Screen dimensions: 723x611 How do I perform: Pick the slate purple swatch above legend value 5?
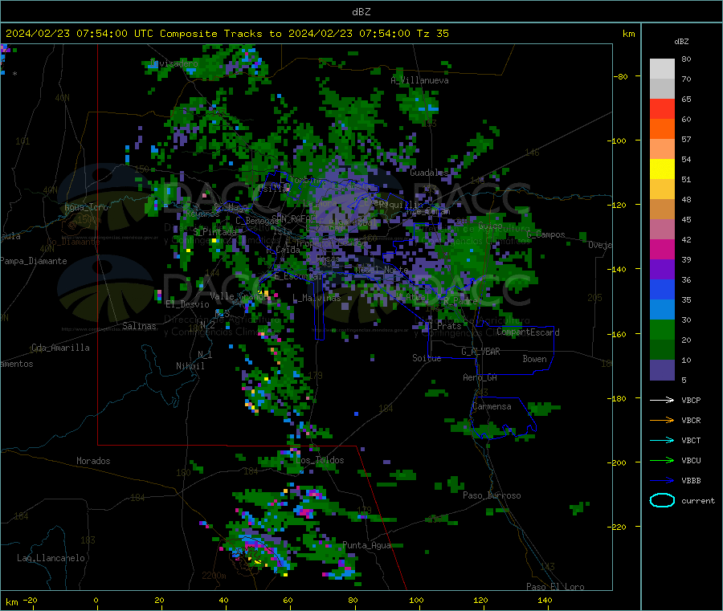[662, 370]
